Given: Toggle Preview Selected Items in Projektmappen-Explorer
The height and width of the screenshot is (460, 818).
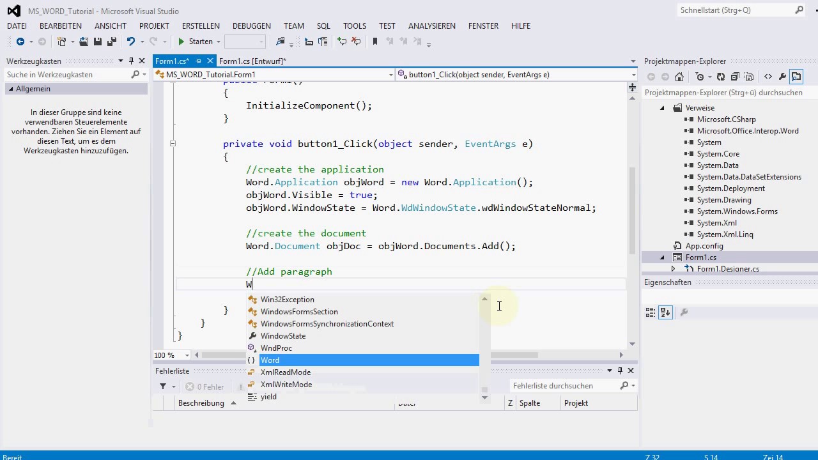Looking at the screenshot, I should pos(796,77).
